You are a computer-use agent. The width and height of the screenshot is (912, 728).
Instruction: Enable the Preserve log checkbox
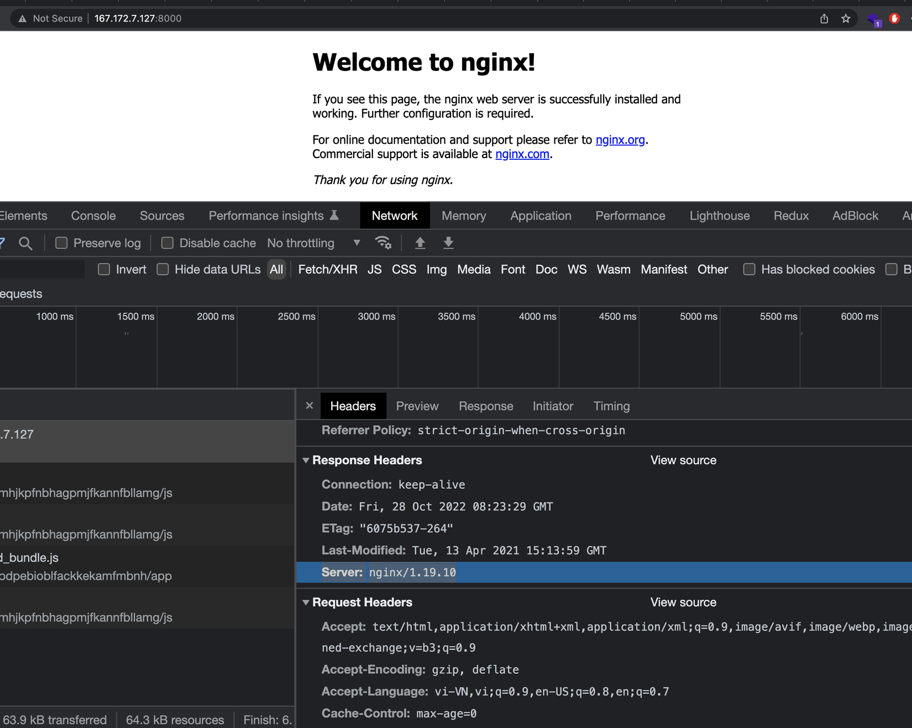point(61,243)
